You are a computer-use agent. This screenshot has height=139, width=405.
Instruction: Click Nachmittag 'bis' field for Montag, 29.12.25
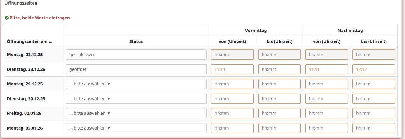374,84
